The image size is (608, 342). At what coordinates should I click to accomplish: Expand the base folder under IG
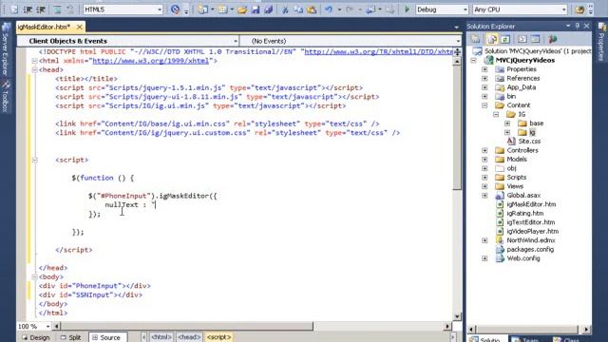[507, 123]
